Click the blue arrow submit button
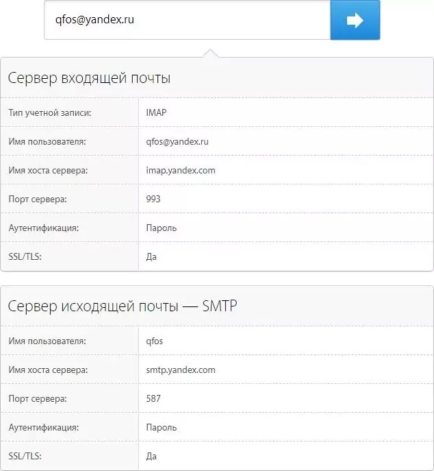Screen dimensions: 434x471 pyautogui.click(x=355, y=21)
